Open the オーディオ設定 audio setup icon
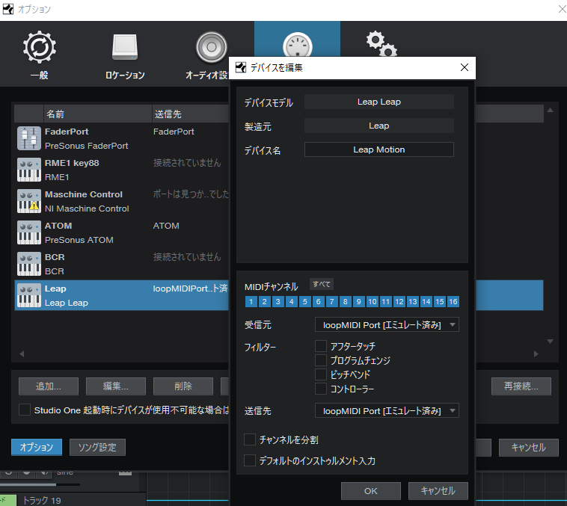The width and height of the screenshot is (567, 506). (x=211, y=47)
